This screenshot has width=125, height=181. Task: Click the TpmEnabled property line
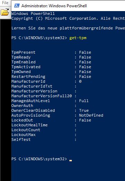coord(51,62)
